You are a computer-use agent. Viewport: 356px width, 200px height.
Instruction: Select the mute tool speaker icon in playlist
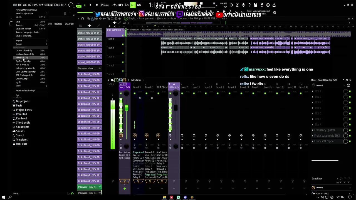coord(100,19)
